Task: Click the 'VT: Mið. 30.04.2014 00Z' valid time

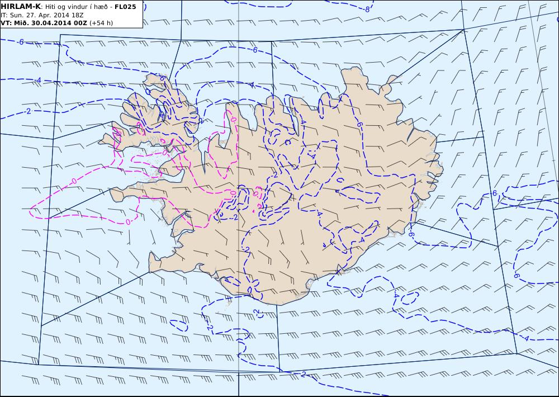Action: click(44, 23)
